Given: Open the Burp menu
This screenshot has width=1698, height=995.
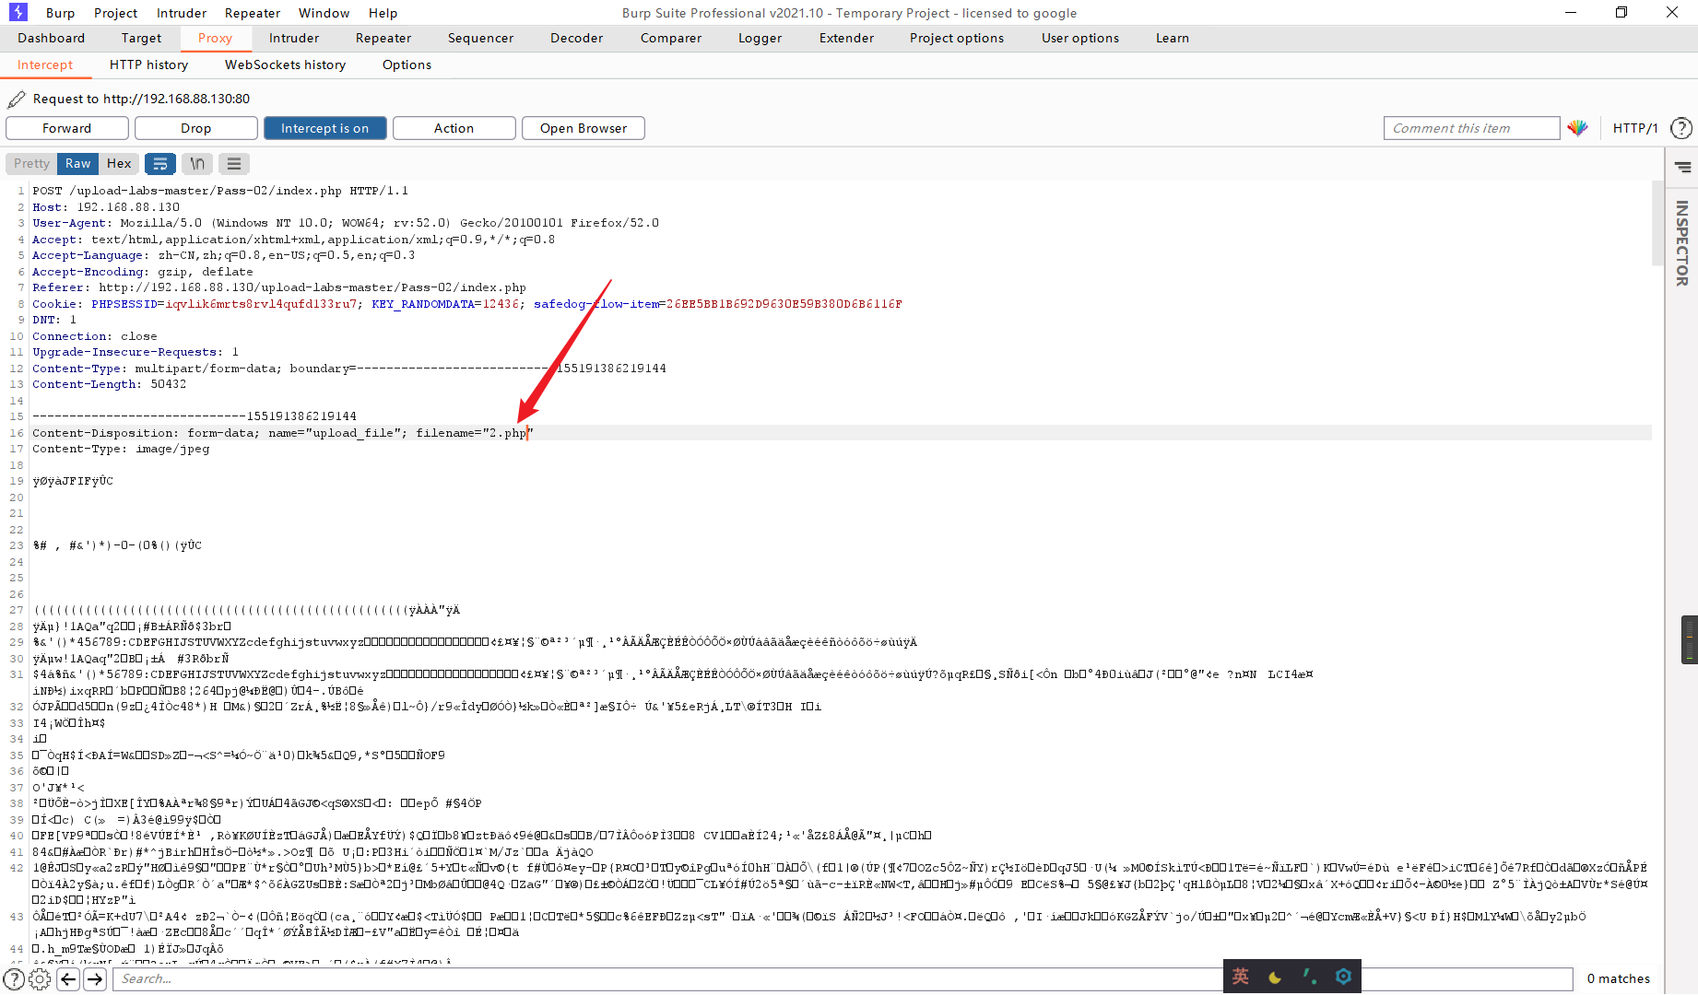Looking at the screenshot, I should 61,13.
